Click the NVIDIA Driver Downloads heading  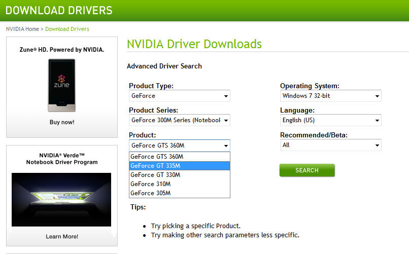194,44
